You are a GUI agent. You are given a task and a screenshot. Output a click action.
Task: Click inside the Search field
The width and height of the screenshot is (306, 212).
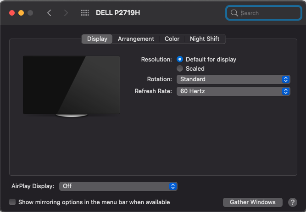pyautogui.click(x=264, y=13)
